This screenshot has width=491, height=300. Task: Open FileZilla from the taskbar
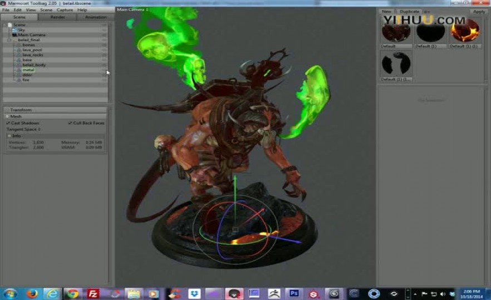coord(93,294)
